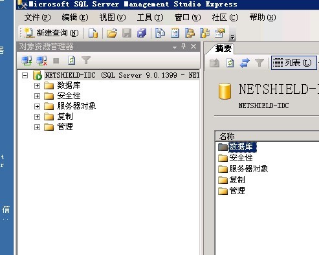
Task: Select 管理 folder in summary list
Action: [x=232, y=191]
